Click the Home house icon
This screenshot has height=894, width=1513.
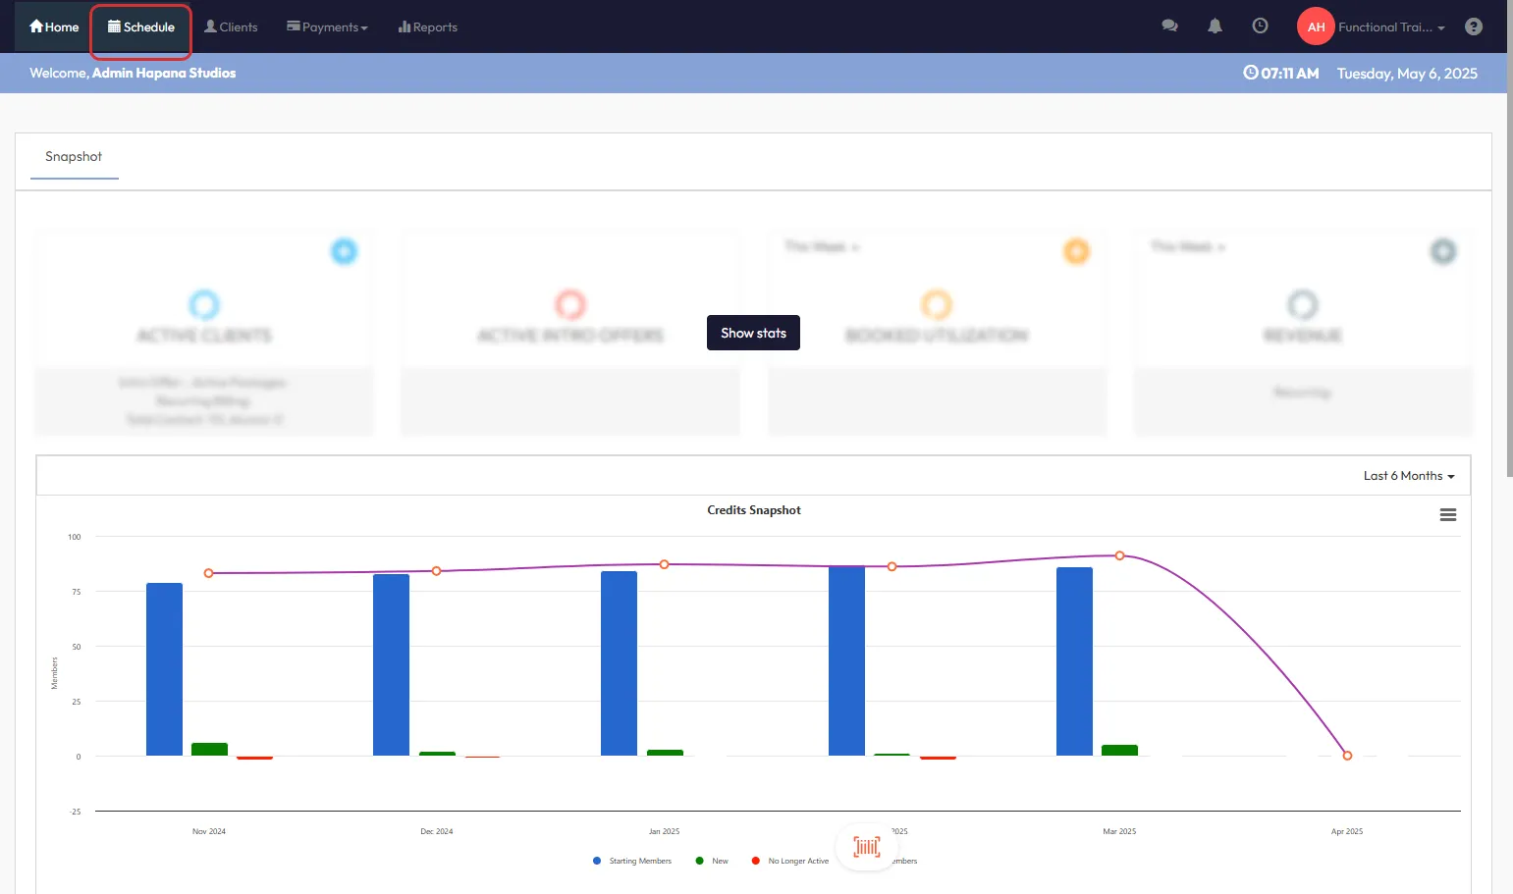click(x=36, y=26)
